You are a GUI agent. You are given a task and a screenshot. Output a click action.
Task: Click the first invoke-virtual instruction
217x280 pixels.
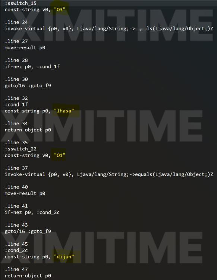pos(109,29)
